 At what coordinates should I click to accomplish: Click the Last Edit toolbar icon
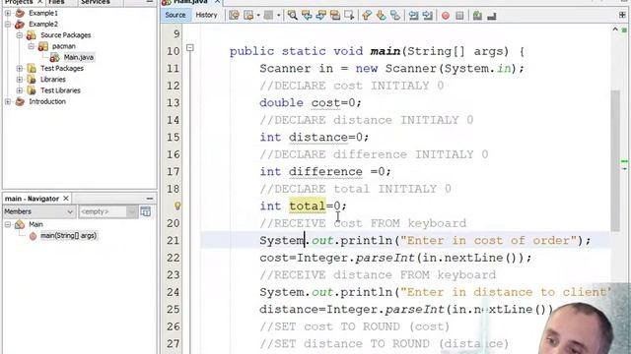click(234, 16)
